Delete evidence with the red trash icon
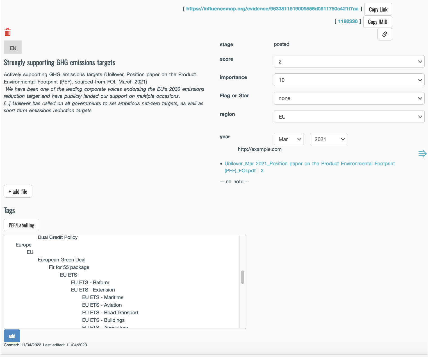The image size is (428, 357). click(8, 32)
